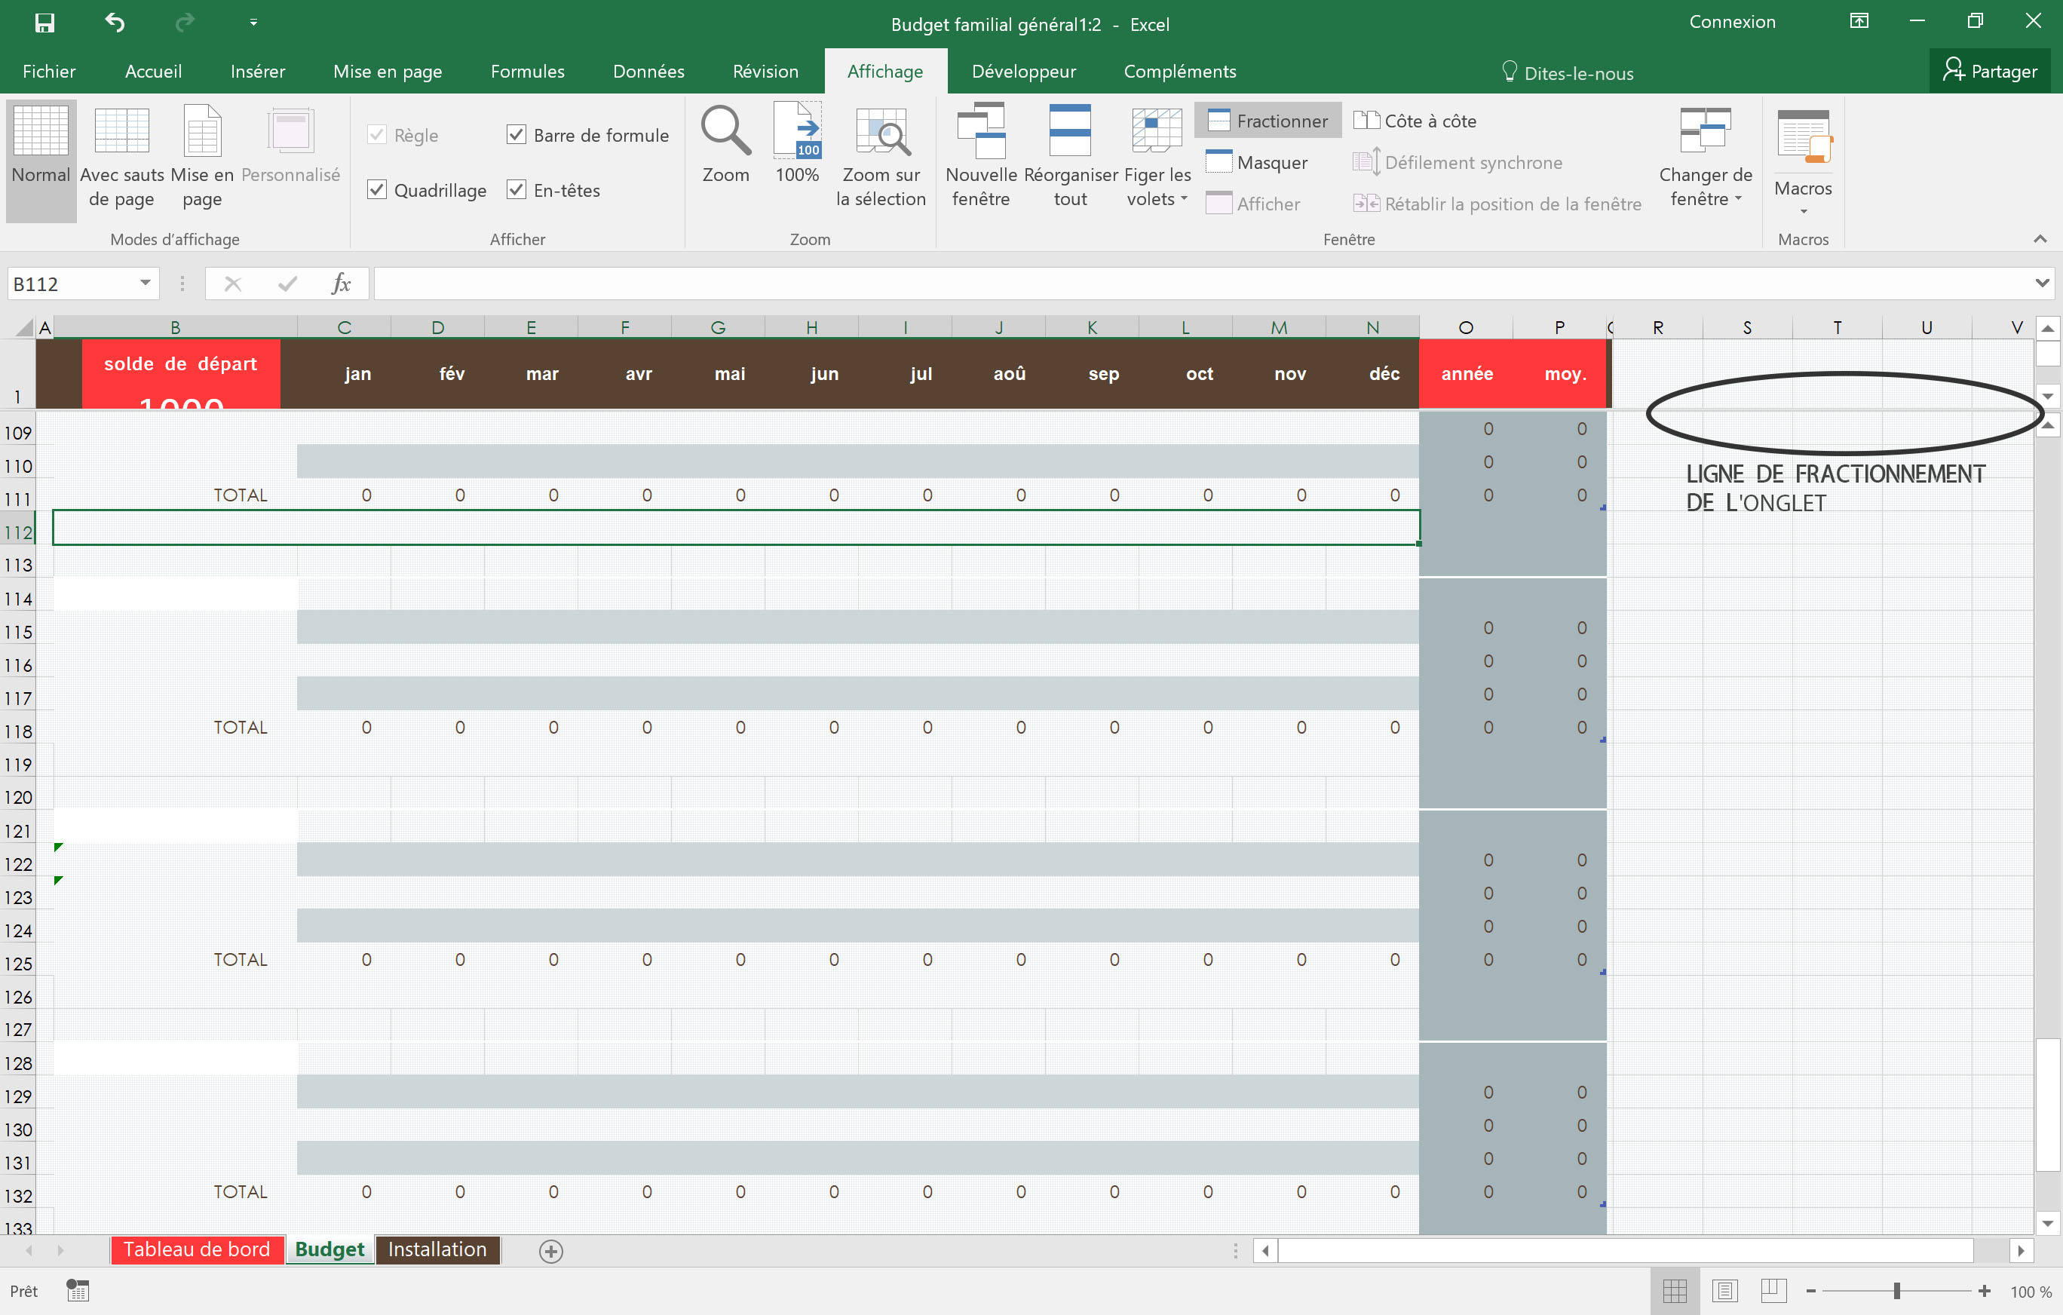
Task: Disable the En-têtes checkbox
Action: click(x=516, y=190)
